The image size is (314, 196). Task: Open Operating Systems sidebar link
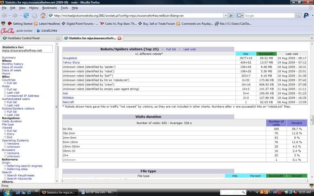tap(15, 140)
